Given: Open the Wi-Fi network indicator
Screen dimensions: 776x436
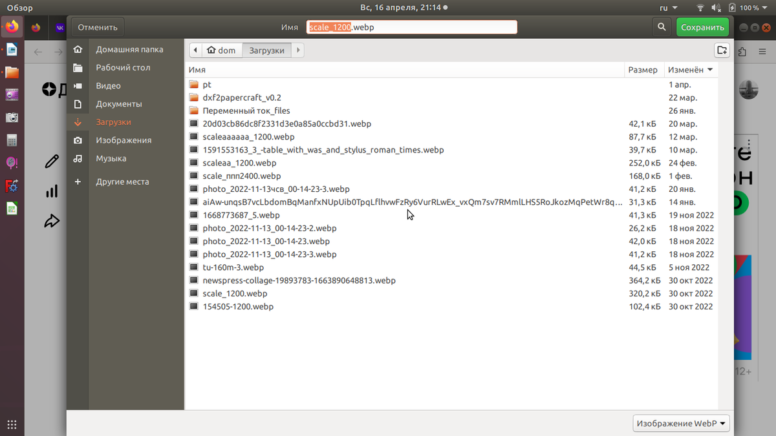Looking at the screenshot, I should pyautogui.click(x=700, y=8).
